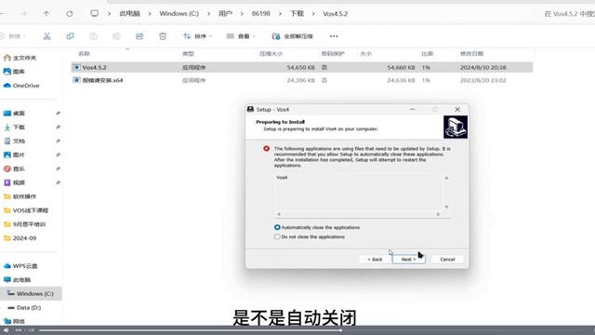Viewport: 595px width, 335px height.
Task: Click scroll right arrow in applications list
Action: [438, 214]
